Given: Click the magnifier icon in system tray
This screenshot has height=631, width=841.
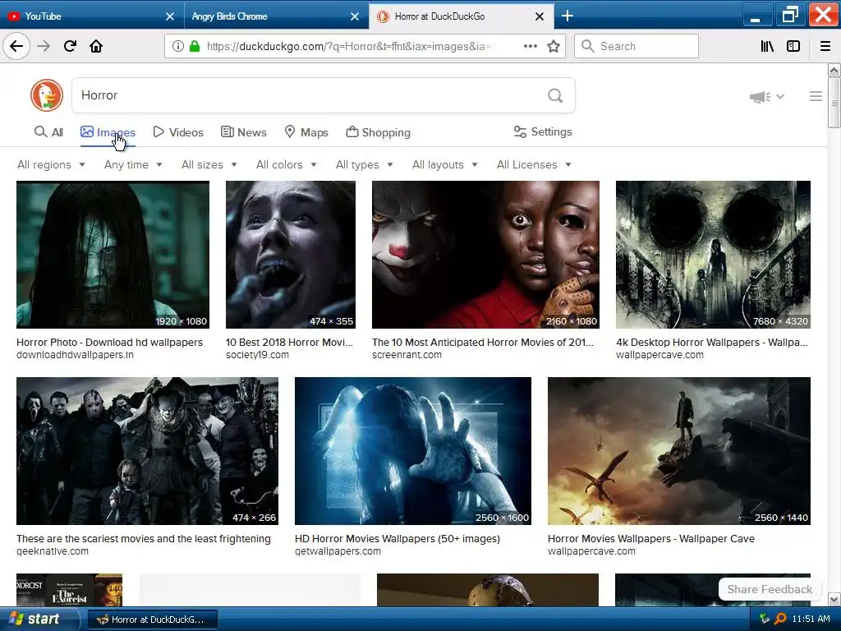Looking at the screenshot, I should (x=780, y=619).
